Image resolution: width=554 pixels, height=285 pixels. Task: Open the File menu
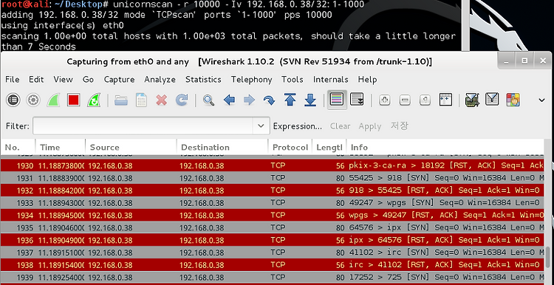13,80
